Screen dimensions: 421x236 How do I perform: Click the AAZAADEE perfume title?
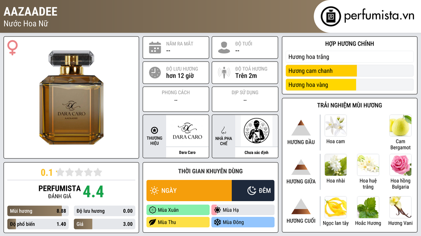[x=30, y=11]
